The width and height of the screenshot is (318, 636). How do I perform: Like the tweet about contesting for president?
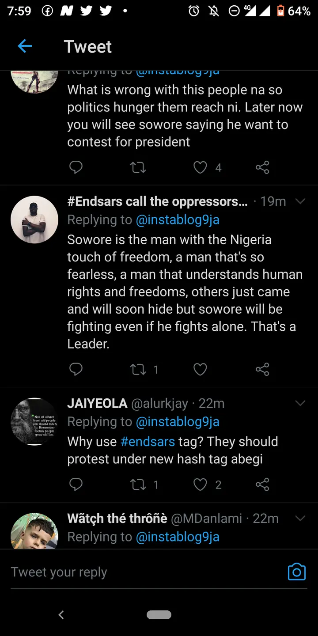click(201, 167)
